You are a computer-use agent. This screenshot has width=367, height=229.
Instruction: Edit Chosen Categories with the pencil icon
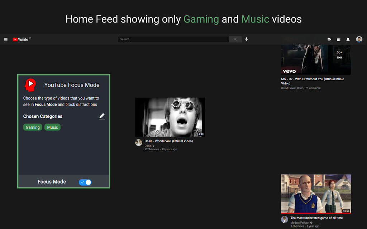pyautogui.click(x=101, y=116)
